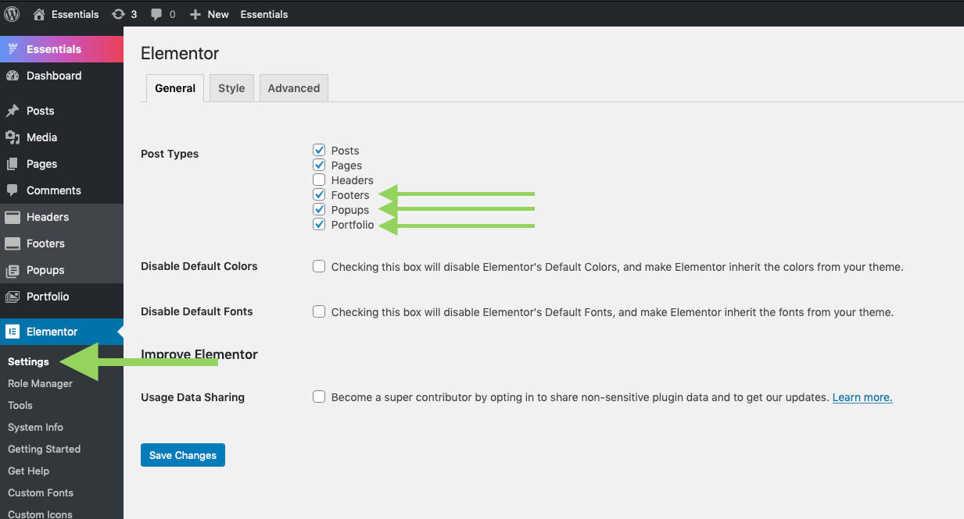This screenshot has height=519, width=964.
Task: Click the Portfolio sidebar icon
Action: click(x=13, y=297)
